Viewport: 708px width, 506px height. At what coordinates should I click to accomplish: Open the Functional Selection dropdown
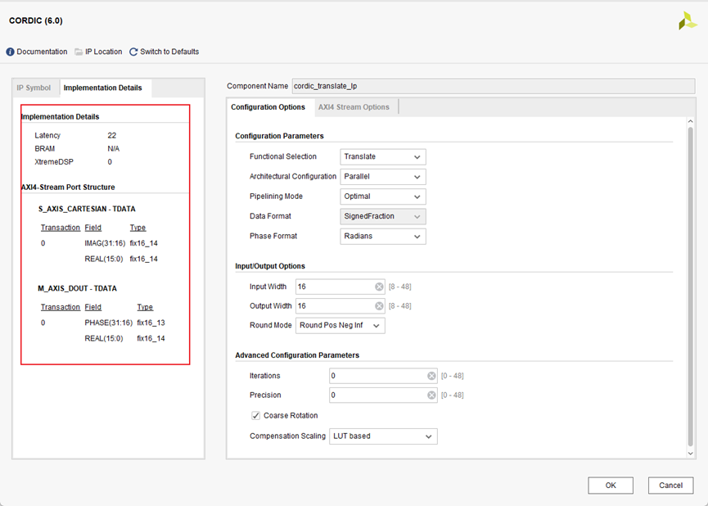point(382,156)
